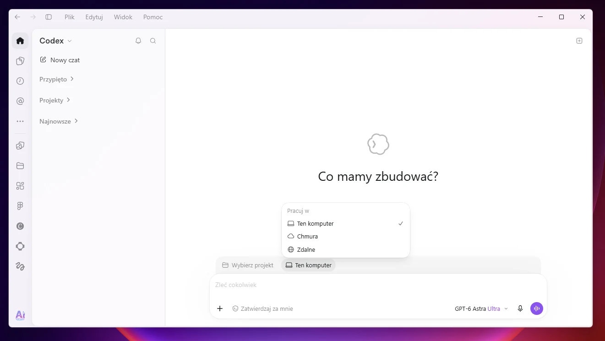This screenshot has height=341, width=605.
Task: Click the AI logo at sidebar bottom
Action: coord(20,315)
